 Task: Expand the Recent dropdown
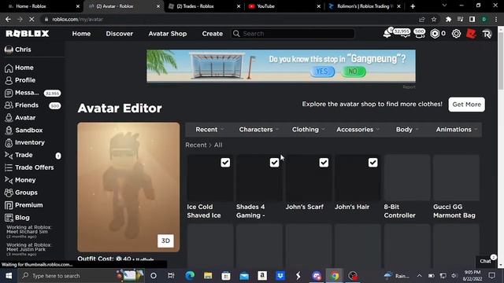point(209,129)
